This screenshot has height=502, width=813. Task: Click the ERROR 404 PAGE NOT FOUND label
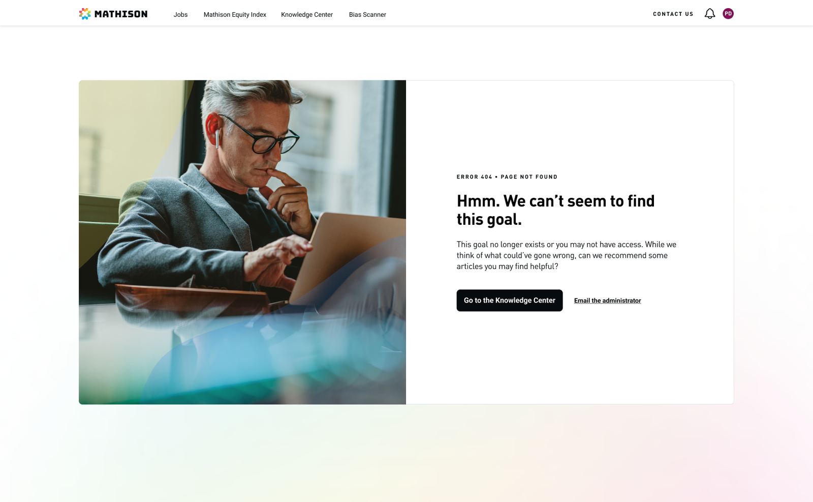[x=507, y=177]
